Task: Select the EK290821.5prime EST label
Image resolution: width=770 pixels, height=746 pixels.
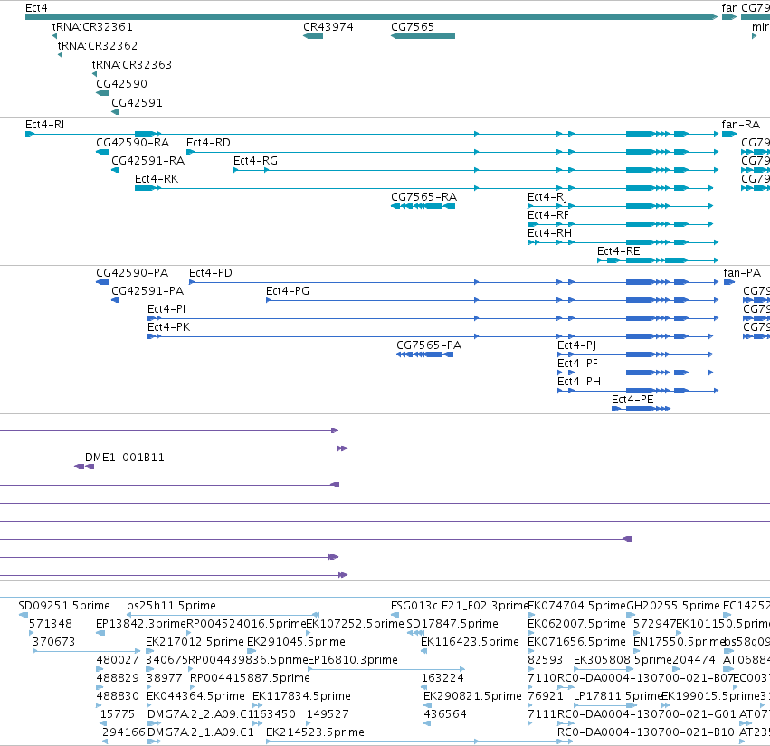Action: tap(472, 696)
